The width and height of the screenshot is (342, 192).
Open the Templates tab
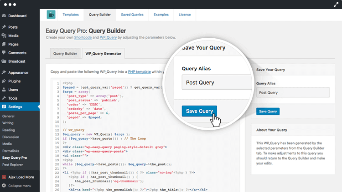[x=71, y=15]
